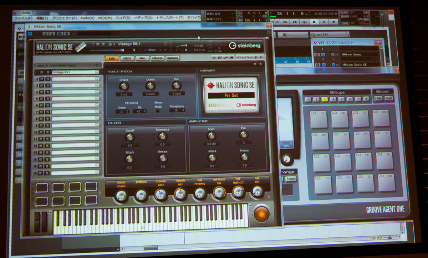Mute slot 12 in Multi Program Rack
This screenshot has width=428, height=258.
pos(41,146)
